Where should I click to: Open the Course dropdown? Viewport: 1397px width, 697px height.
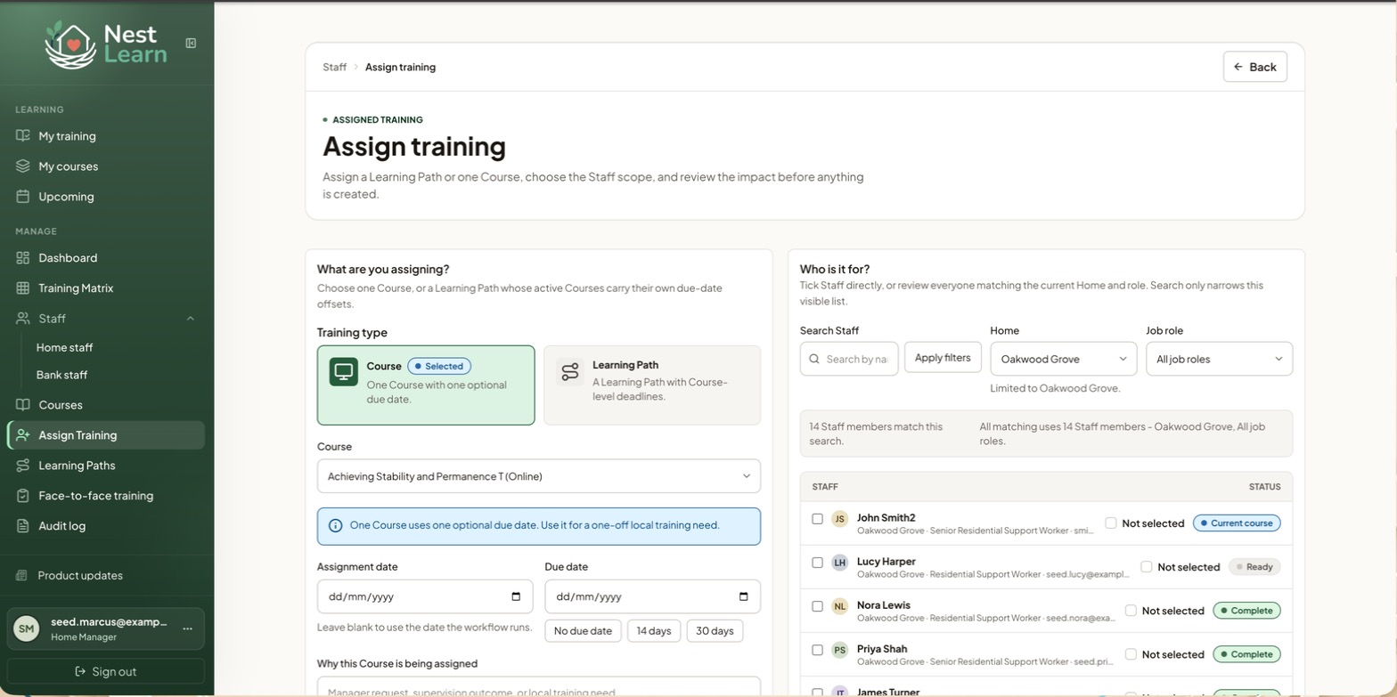(539, 476)
